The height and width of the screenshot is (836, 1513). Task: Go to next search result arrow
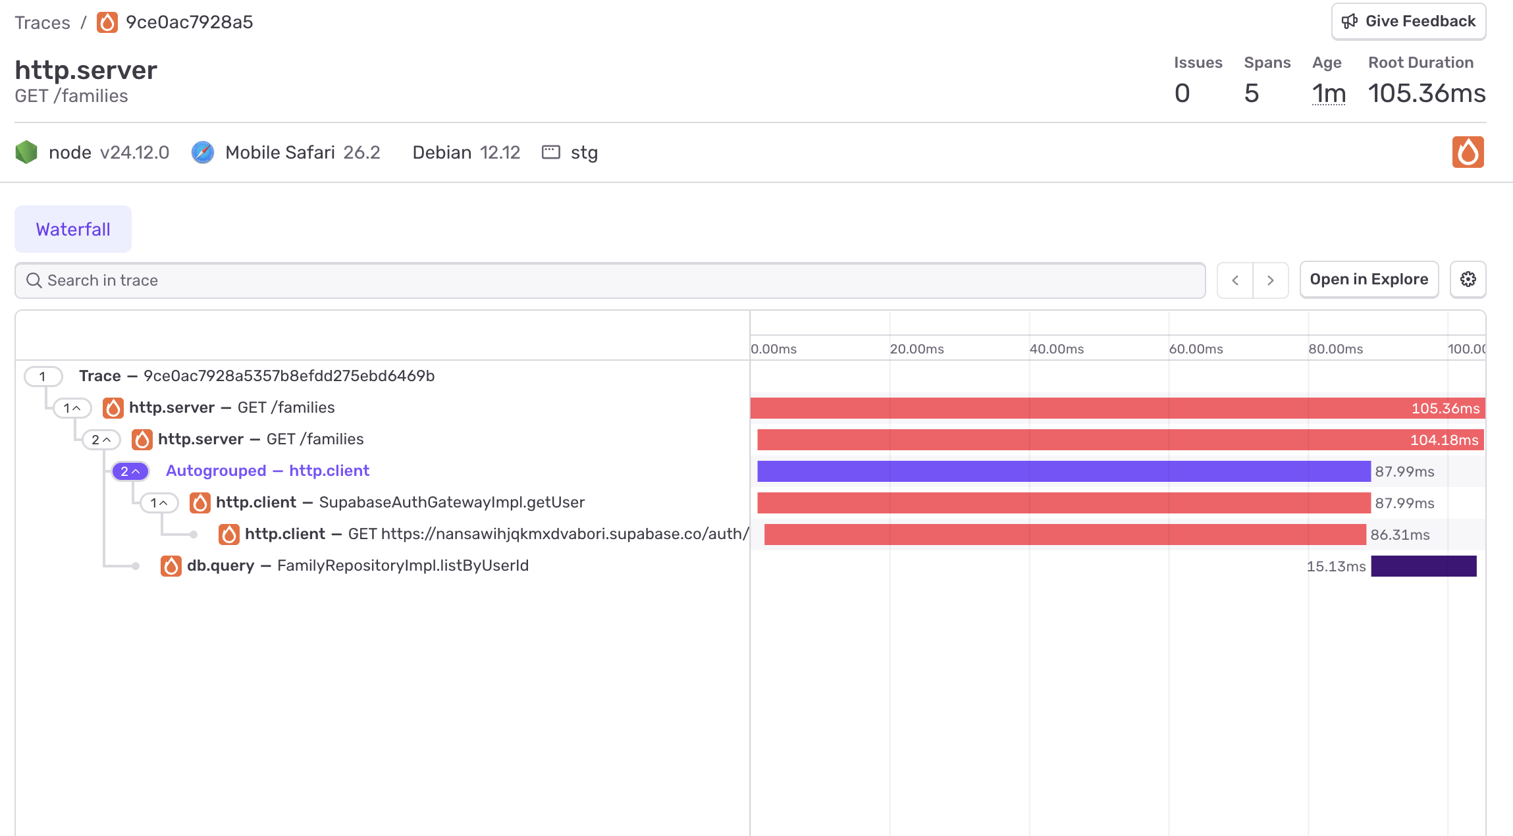1271,280
